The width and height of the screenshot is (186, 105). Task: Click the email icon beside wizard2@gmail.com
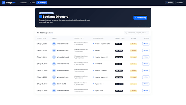(x=75, y=56)
